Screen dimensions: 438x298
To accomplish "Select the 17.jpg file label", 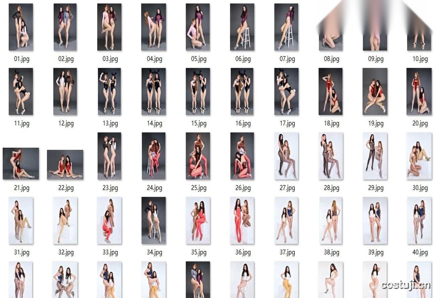I will tap(287, 123).
